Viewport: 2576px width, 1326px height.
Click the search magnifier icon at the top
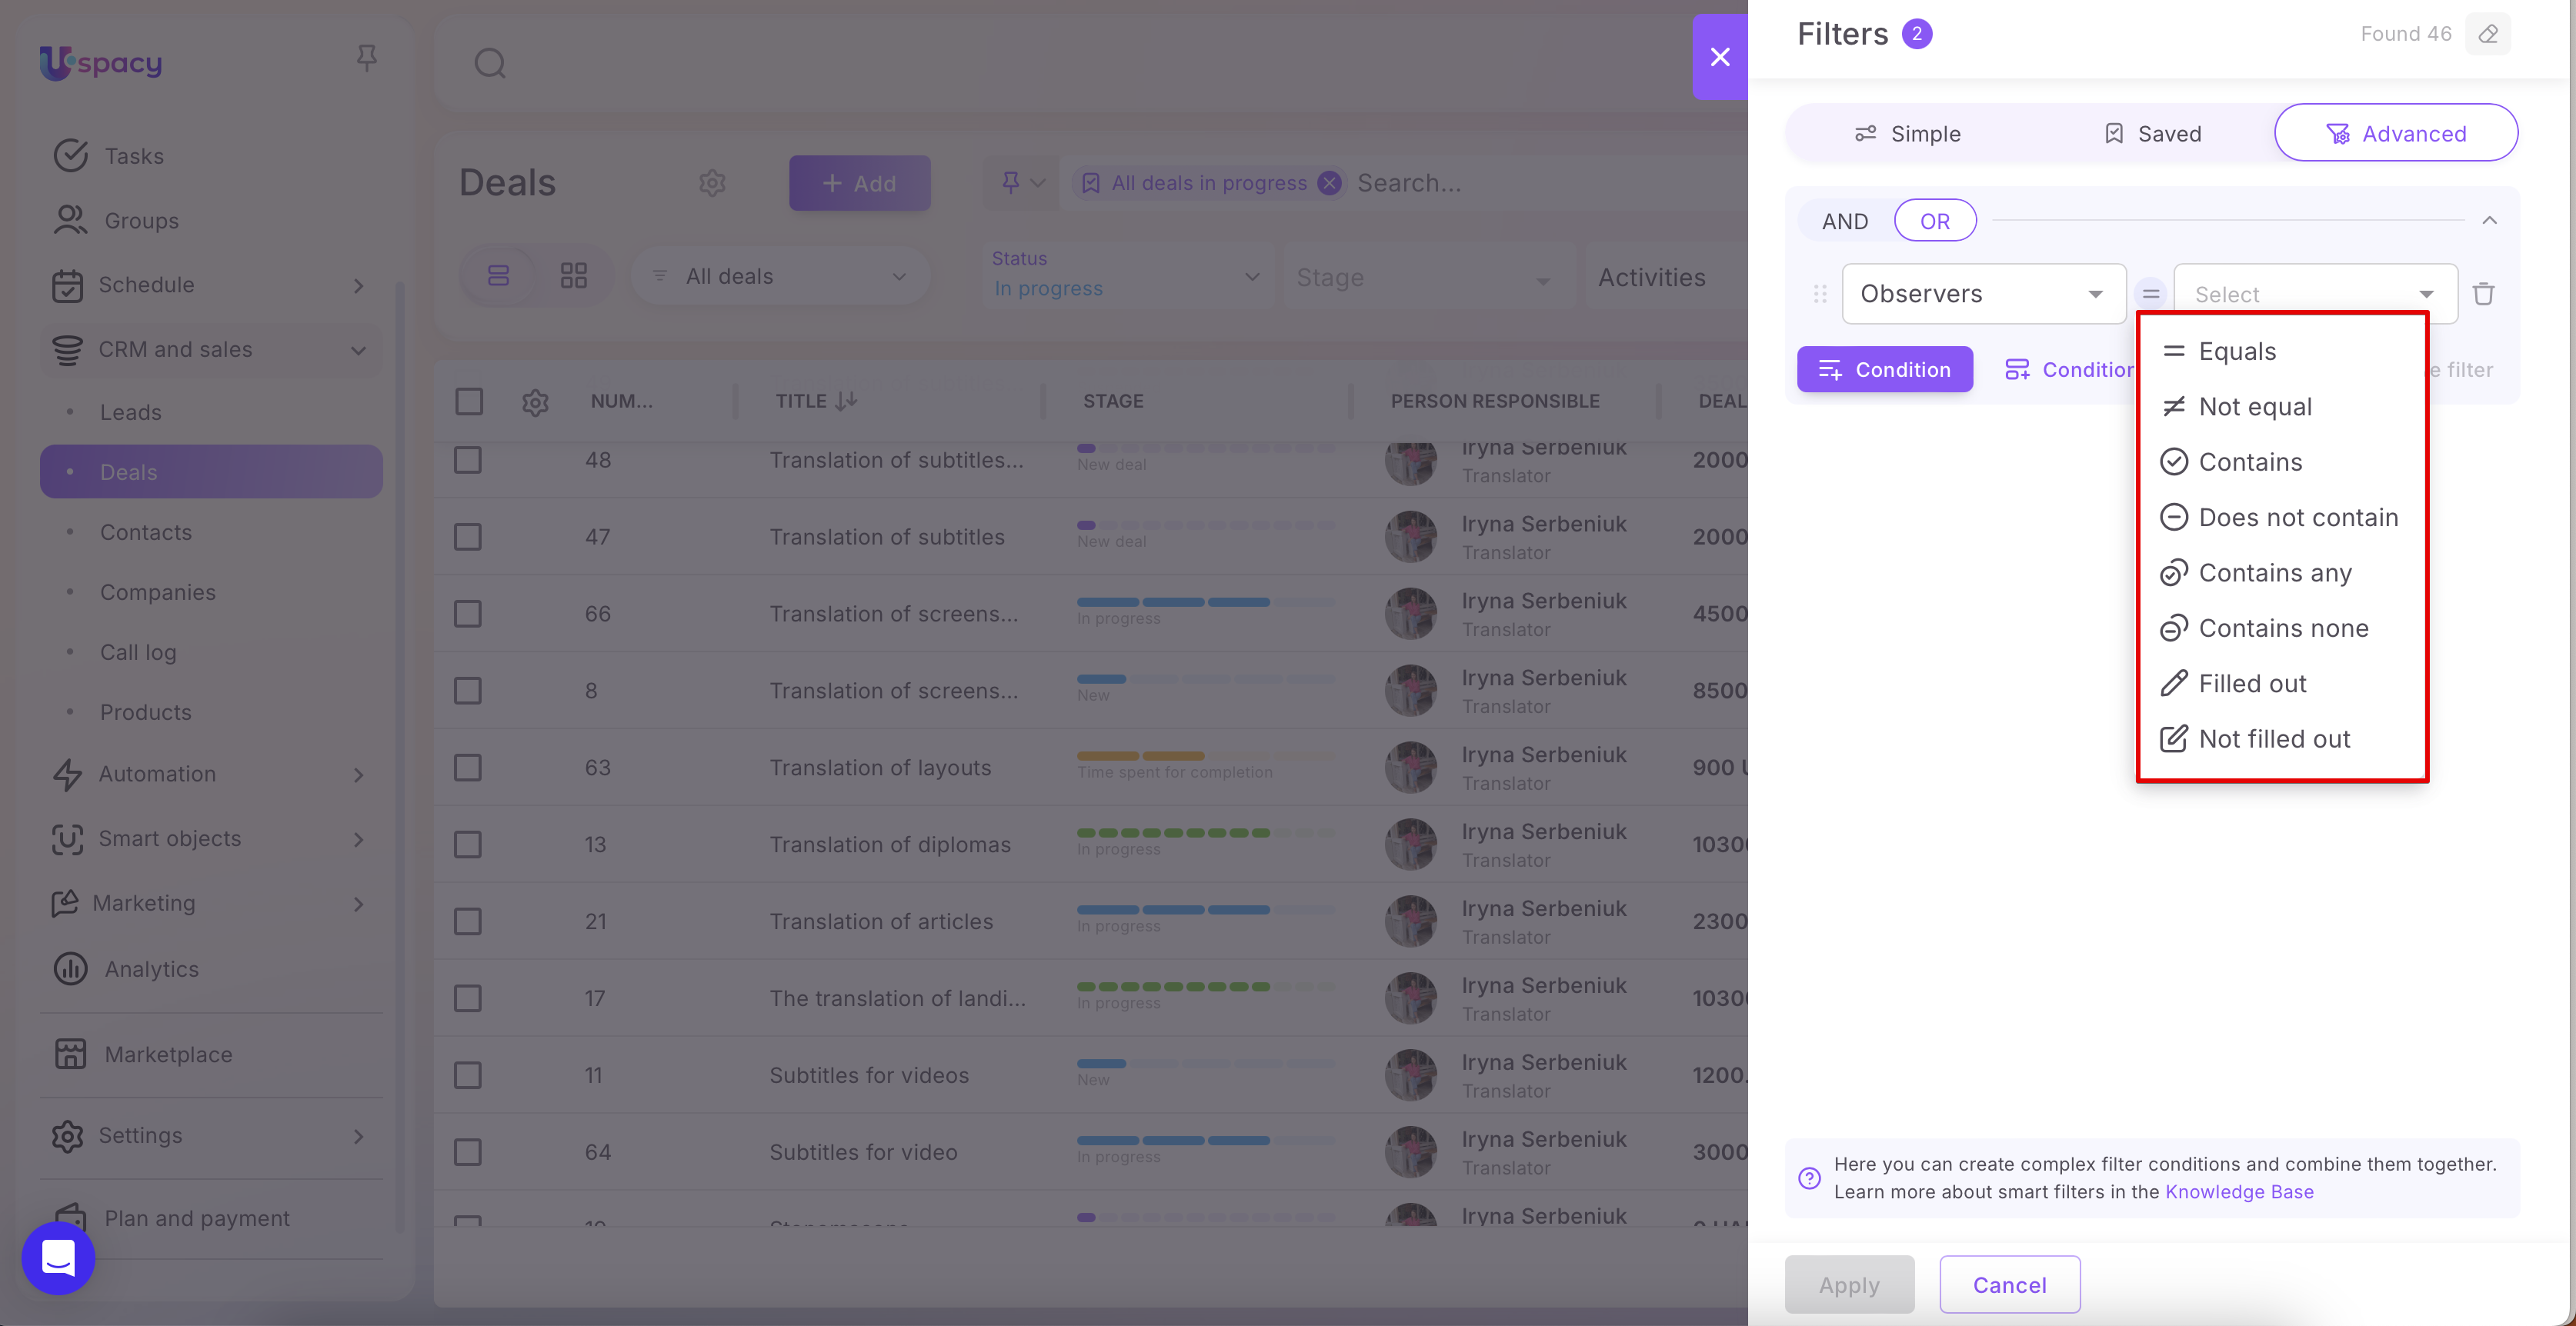(490, 63)
